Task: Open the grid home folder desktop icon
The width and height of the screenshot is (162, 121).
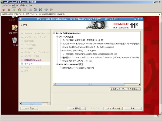Action: (14, 28)
